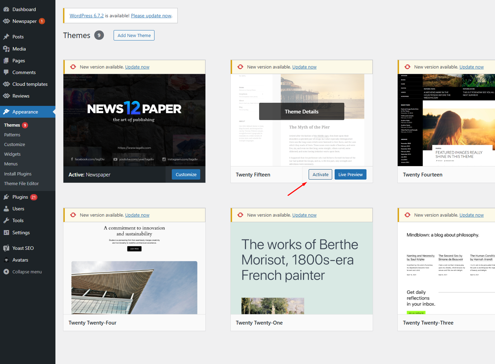The image size is (495, 364).
Task: Click the Twenty Twenty-Three theme thumbnail
Action: click(x=446, y=268)
